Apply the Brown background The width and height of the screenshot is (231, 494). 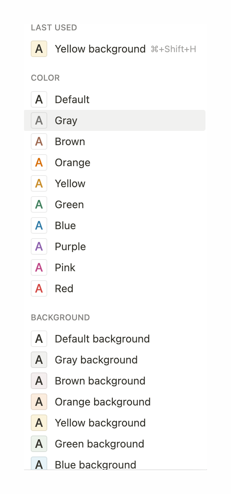point(100,381)
